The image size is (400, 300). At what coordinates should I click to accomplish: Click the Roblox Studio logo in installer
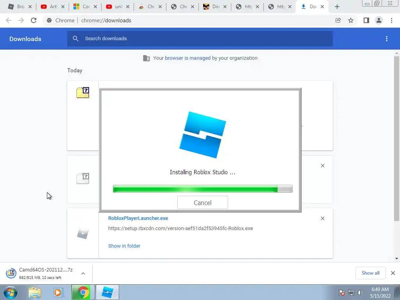tap(203, 135)
